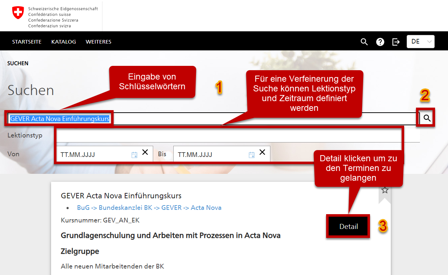Clear the Bis date with X
The width and height of the screenshot is (448, 275).
click(262, 152)
